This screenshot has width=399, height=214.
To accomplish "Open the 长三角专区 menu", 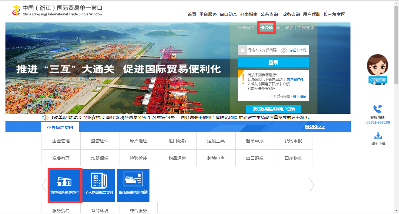I will coord(334,14).
